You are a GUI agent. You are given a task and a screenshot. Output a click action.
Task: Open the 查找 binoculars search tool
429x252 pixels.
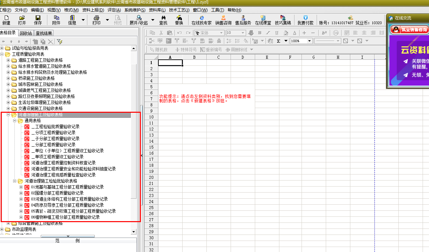(163, 20)
